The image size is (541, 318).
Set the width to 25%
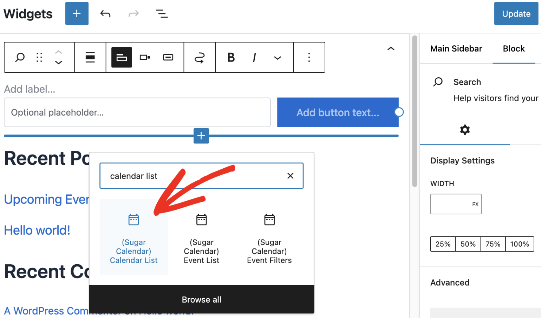(443, 244)
